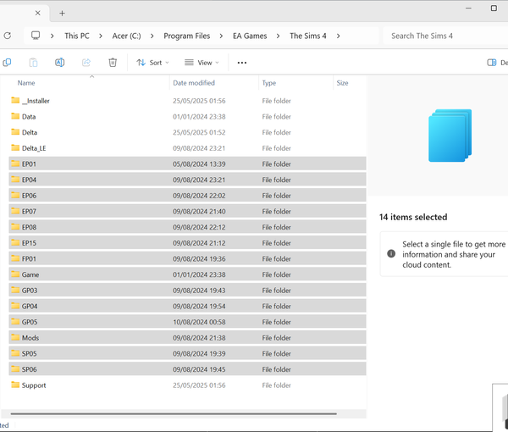Expand the chevron after The Sims 4
This screenshot has width=508, height=432.
[x=338, y=36]
